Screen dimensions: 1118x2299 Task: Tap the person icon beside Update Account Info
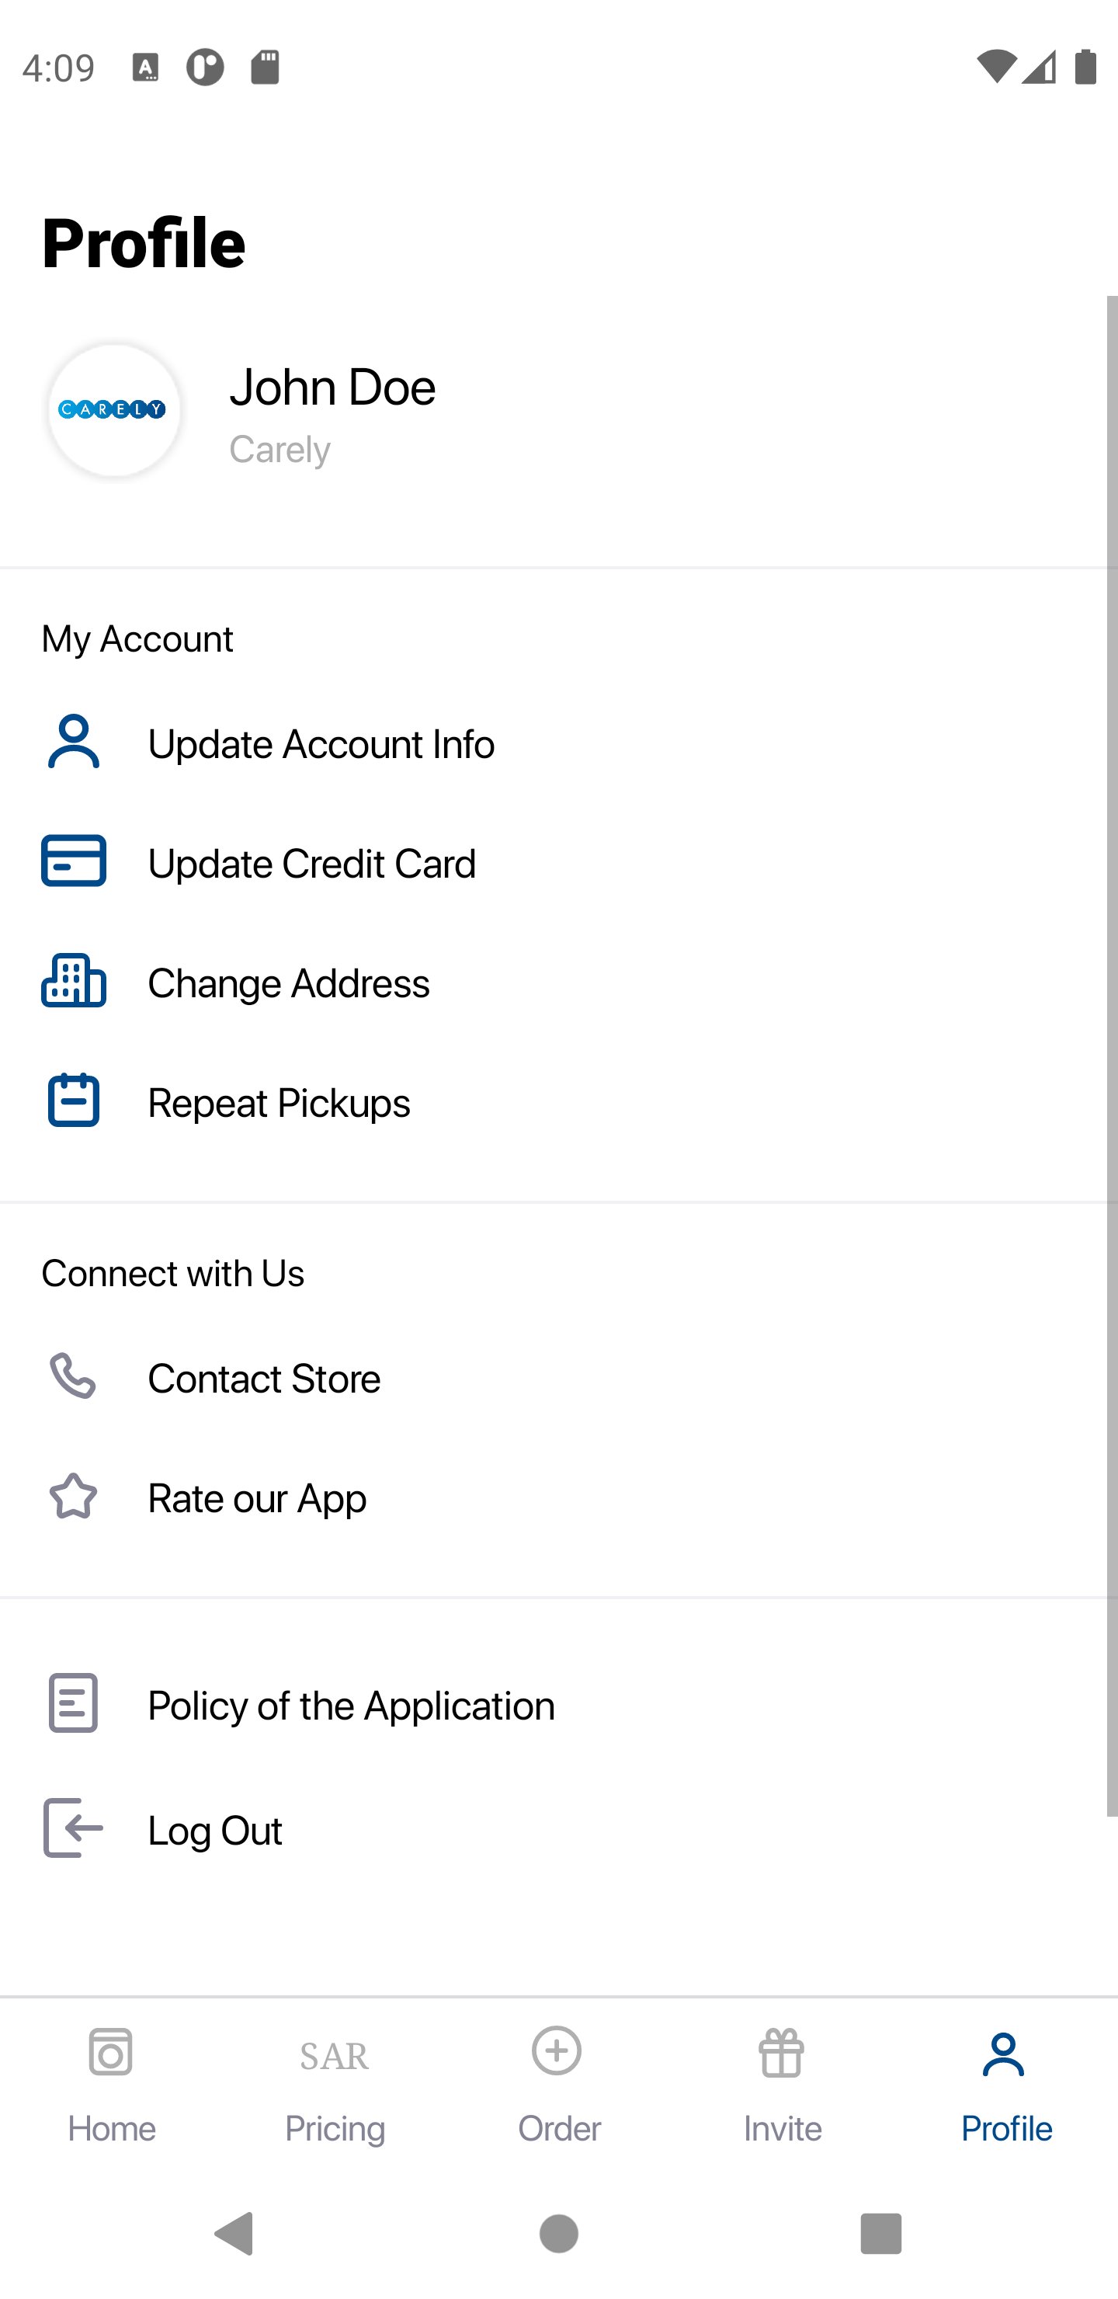[73, 742]
